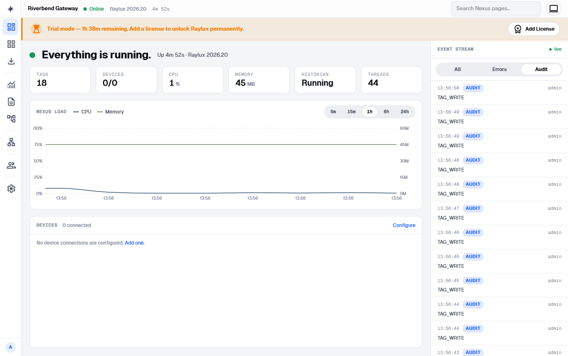Open the Historian Running stat card
This screenshot has width=568, height=356.
pyautogui.click(x=325, y=80)
